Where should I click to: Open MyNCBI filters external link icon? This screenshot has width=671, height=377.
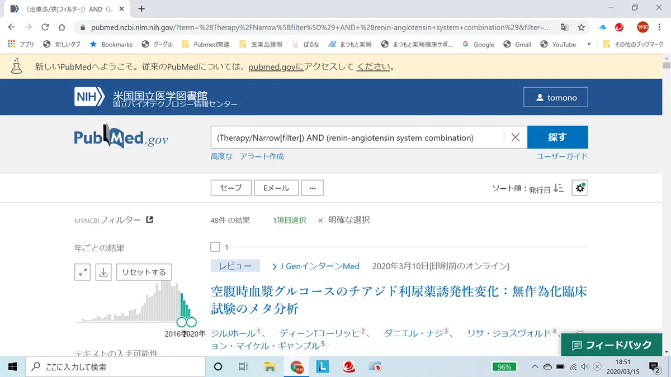point(149,220)
